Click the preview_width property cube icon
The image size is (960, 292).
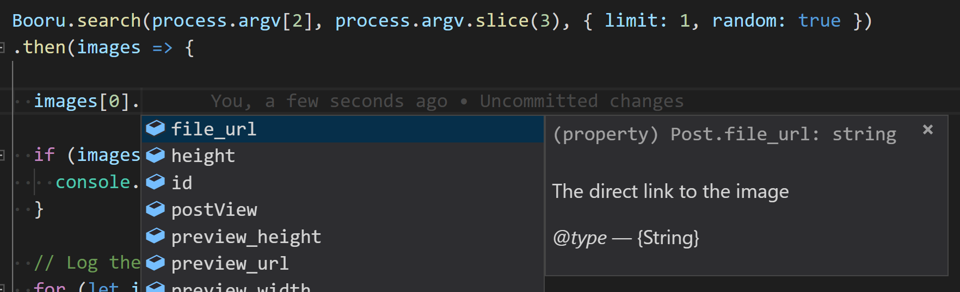[x=155, y=287]
